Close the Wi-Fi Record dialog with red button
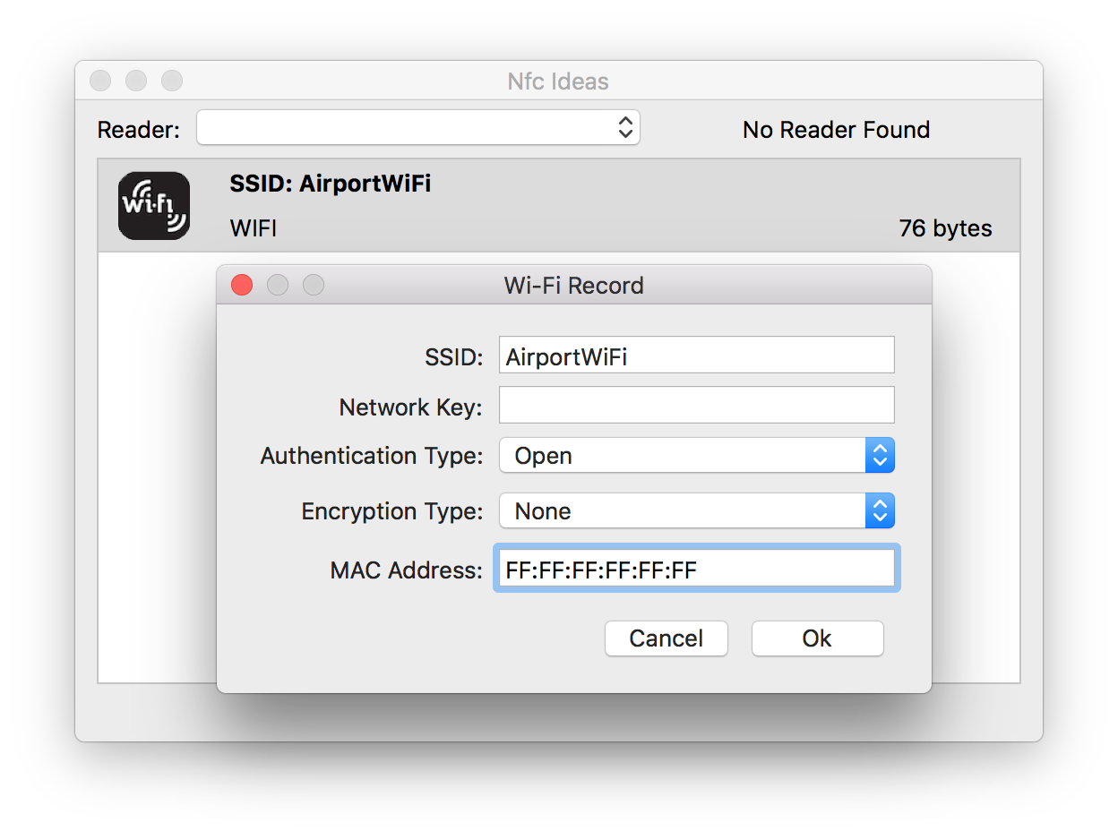 pyautogui.click(x=242, y=286)
